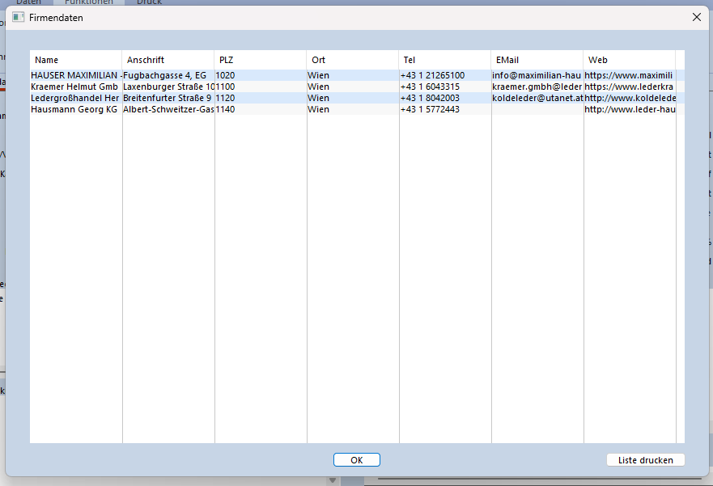Switch to the Funktionen tab
This screenshot has width=713, height=486.
(x=89, y=2)
